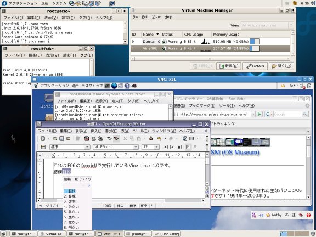Open ツール(T) menu in OpenOffice Writer
Screen dimensions: 316x237
point(141,131)
